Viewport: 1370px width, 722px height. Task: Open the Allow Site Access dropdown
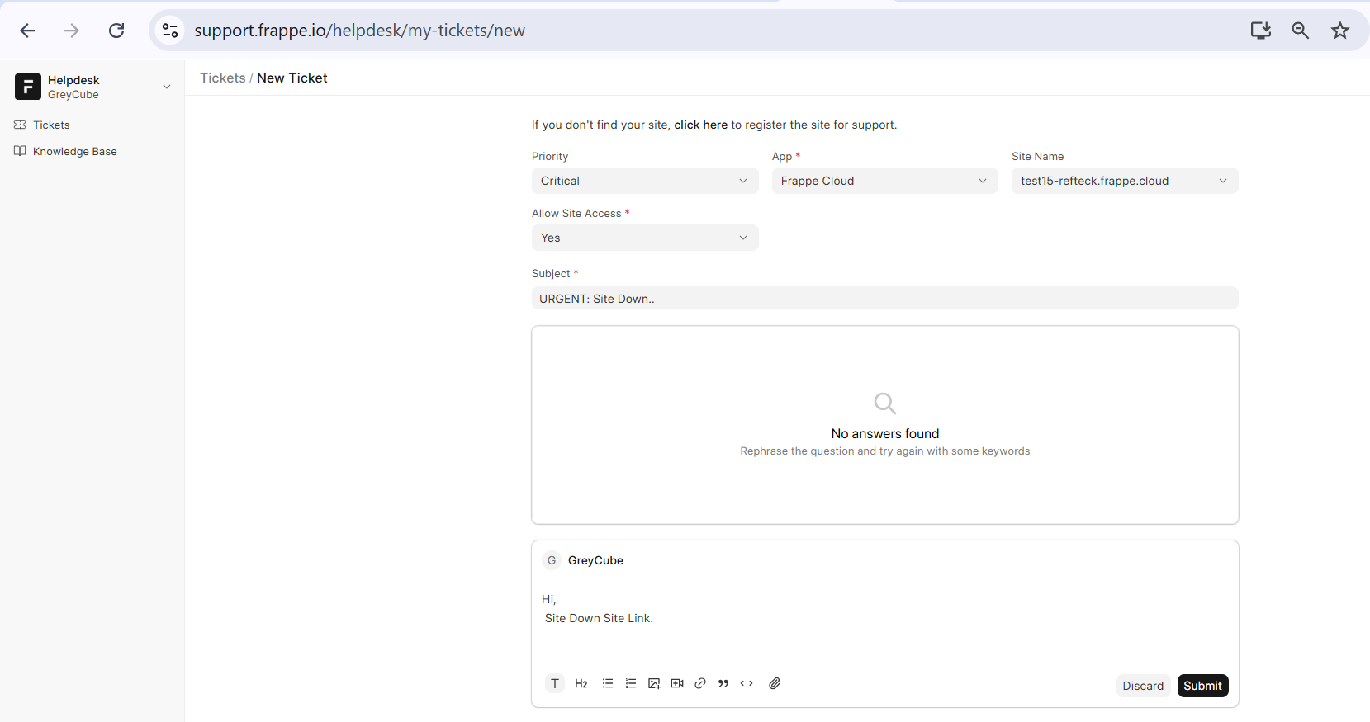coord(644,238)
